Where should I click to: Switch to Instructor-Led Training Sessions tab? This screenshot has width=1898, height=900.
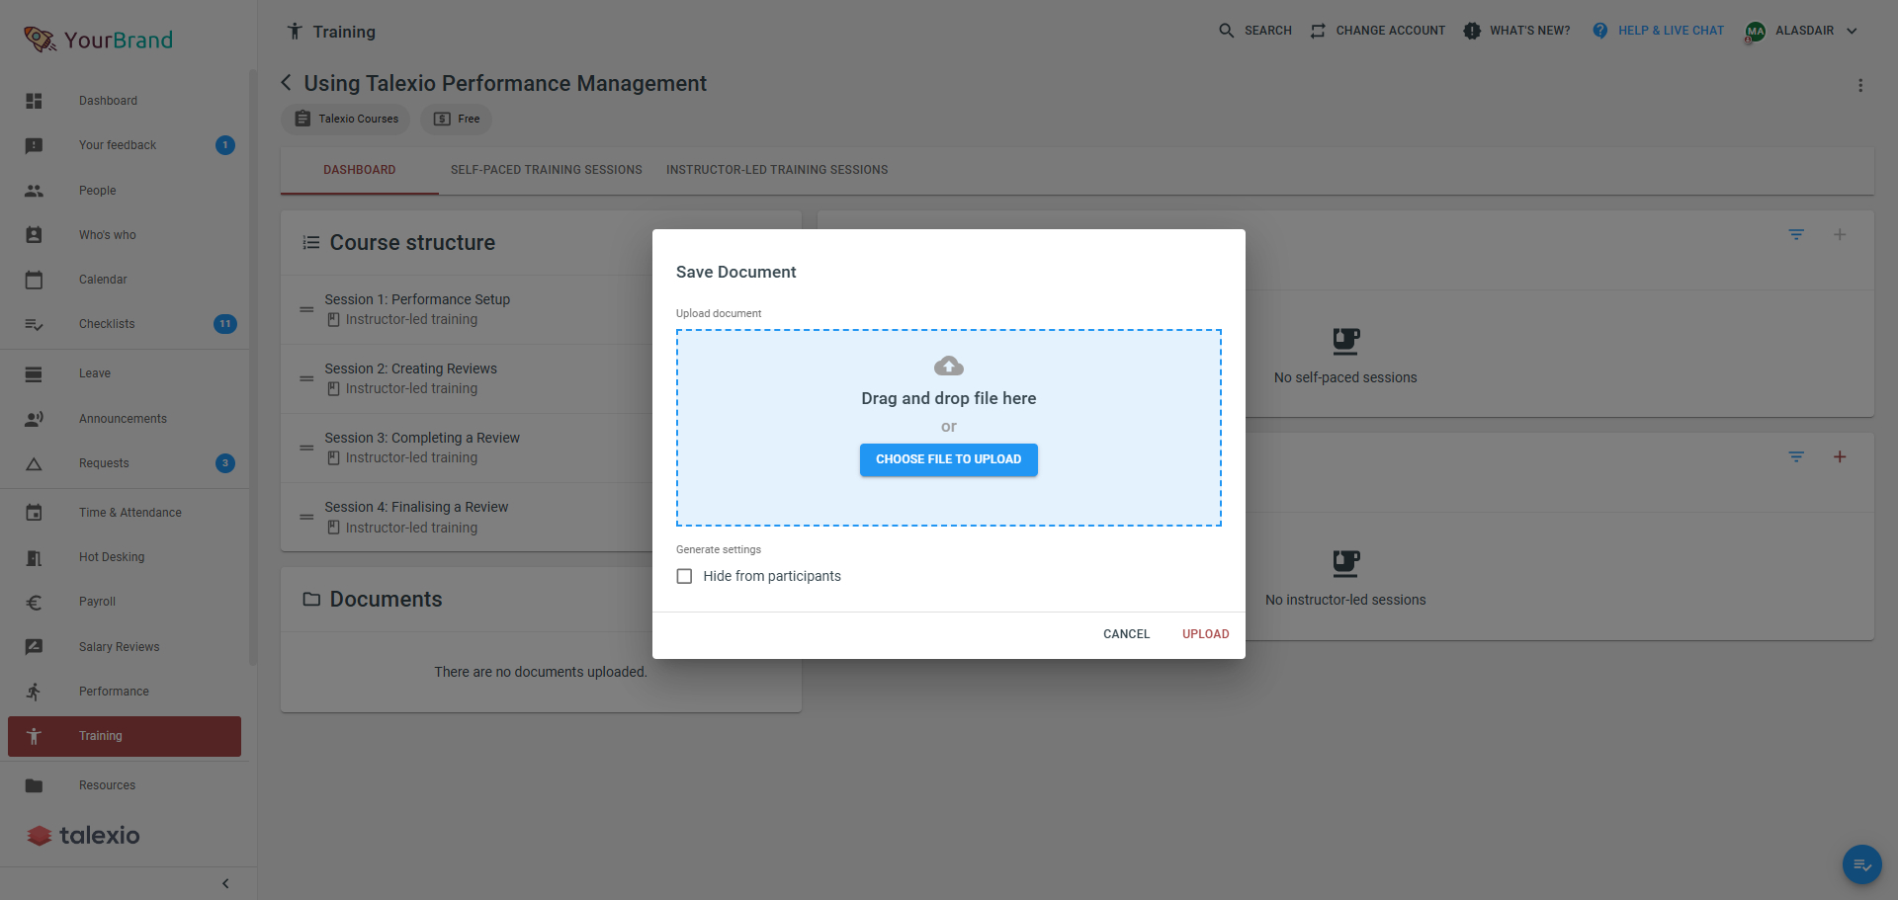pyautogui.click(x=777, y=170)
